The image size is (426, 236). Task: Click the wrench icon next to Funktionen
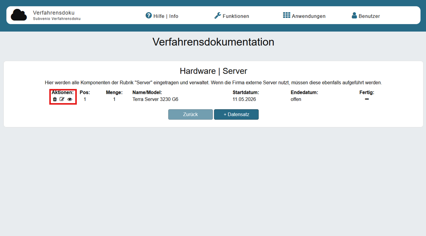(218, 16)
